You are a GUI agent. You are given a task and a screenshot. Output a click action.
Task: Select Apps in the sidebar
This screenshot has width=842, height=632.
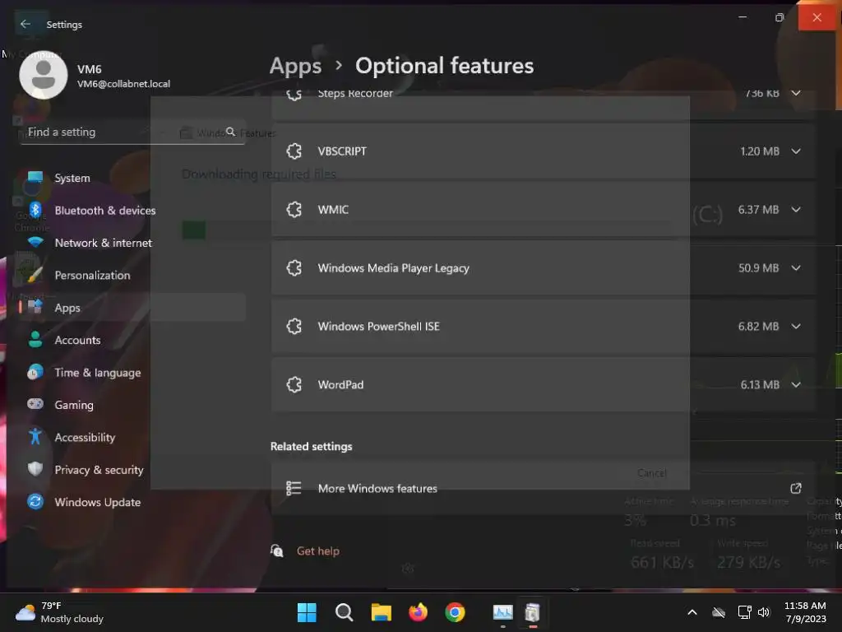(x=132, y=308)
